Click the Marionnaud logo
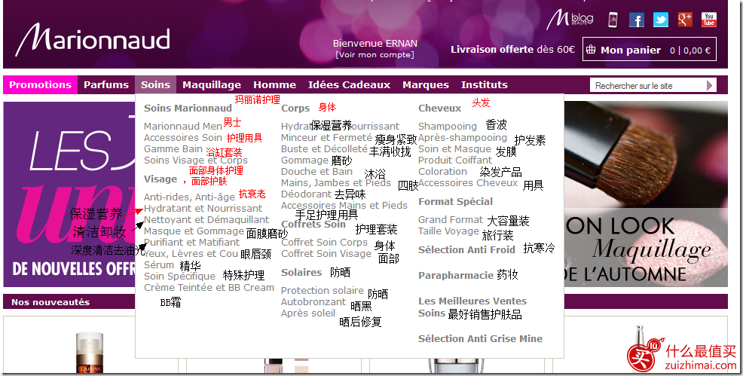 coord(93,40)
